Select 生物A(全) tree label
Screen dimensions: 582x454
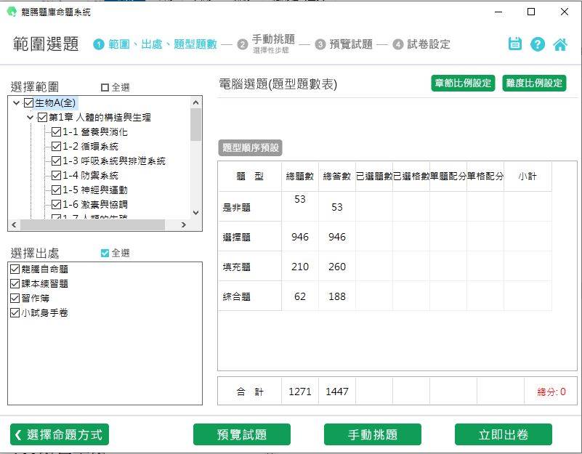point(55,103)
